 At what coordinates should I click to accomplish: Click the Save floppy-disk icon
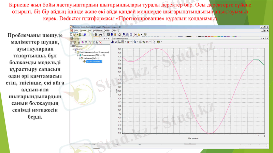[80, 35]
